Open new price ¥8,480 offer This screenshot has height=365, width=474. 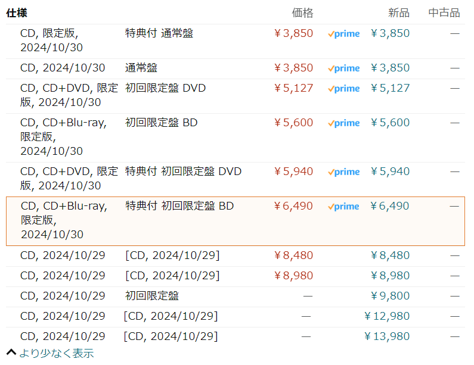click(x=390, y=255)
